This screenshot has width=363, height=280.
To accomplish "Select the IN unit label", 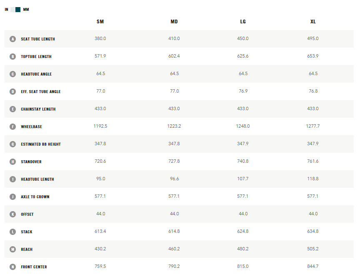I will coord(7,10).
